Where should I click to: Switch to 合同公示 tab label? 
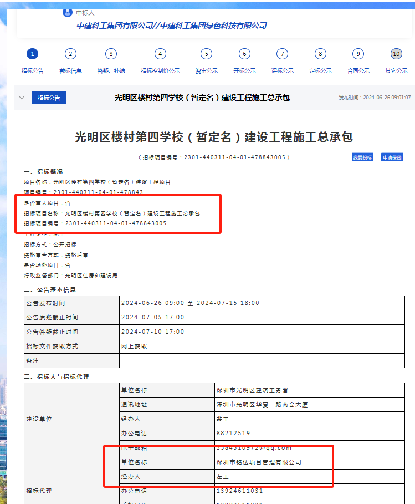coord(358,70)
